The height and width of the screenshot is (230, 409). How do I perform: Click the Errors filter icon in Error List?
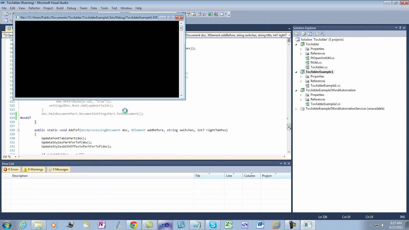5,169
